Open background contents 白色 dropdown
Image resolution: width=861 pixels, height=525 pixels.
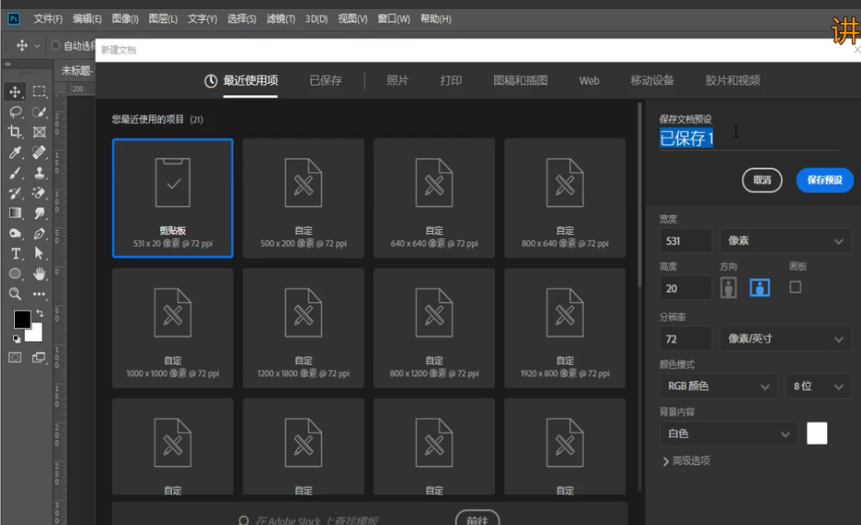(728, 434)
